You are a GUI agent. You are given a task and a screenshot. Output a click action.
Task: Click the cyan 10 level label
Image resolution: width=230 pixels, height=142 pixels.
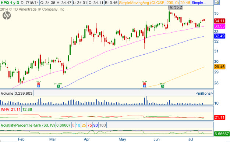click(x=78, y=125)
